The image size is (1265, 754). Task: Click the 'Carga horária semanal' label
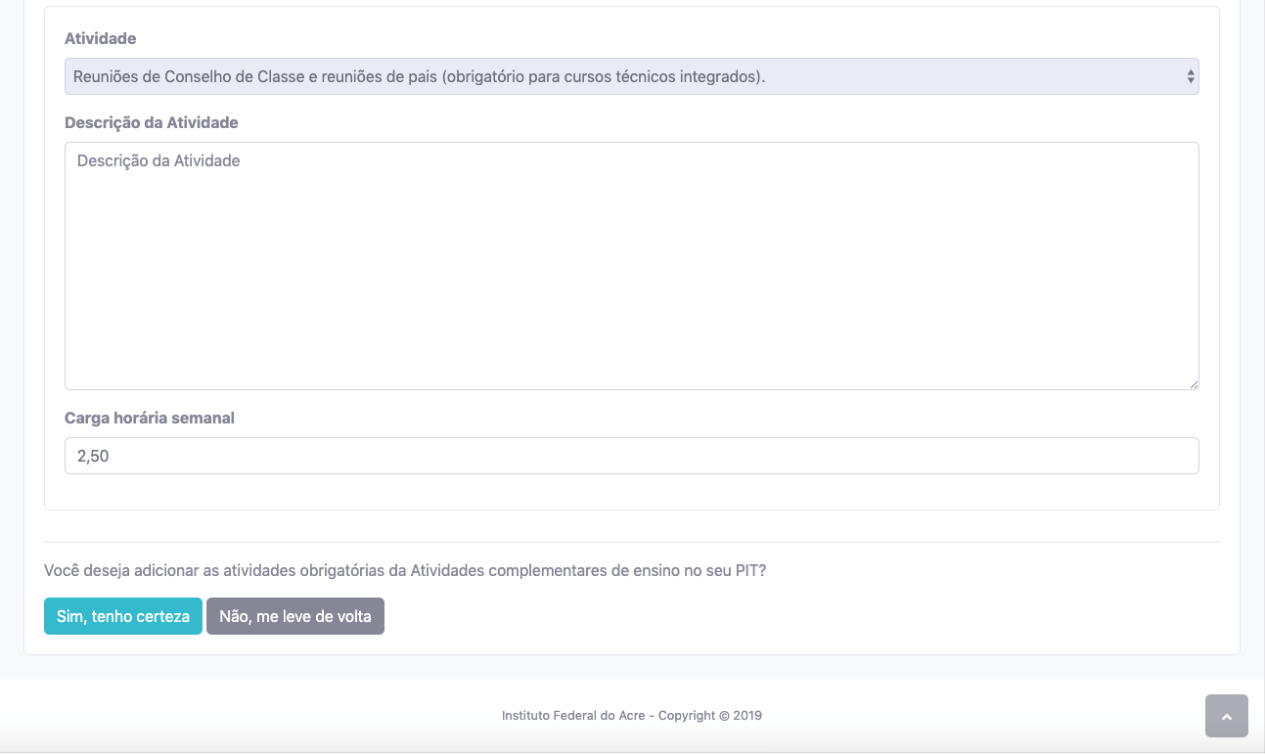(x=149, y=418)
